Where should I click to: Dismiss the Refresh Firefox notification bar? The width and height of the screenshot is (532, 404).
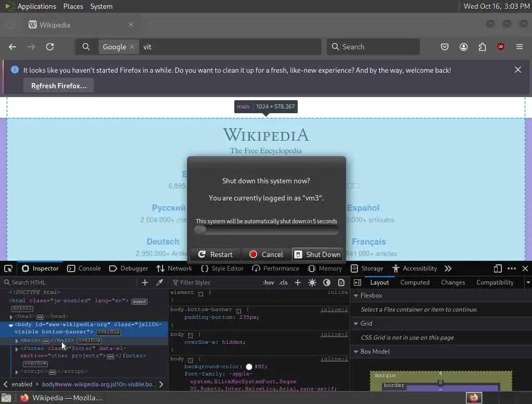click(x=518, y=70)
